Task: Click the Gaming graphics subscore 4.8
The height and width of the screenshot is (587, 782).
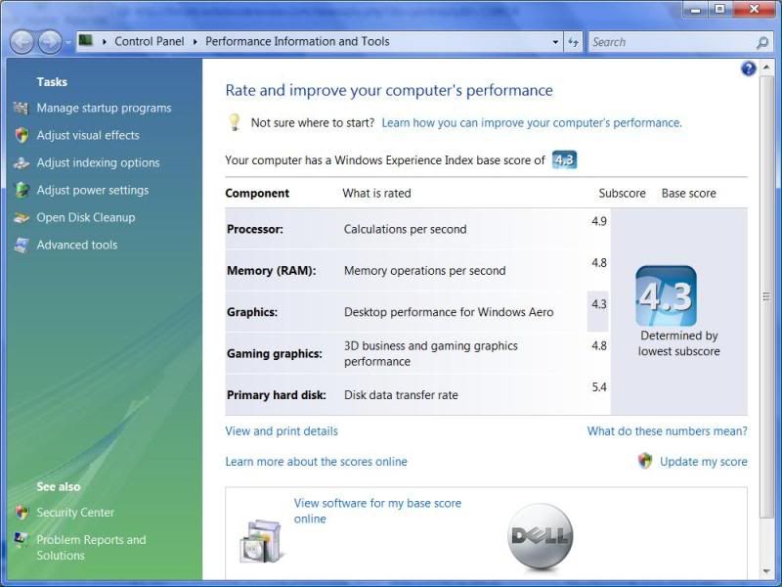Action: point(599,345)
